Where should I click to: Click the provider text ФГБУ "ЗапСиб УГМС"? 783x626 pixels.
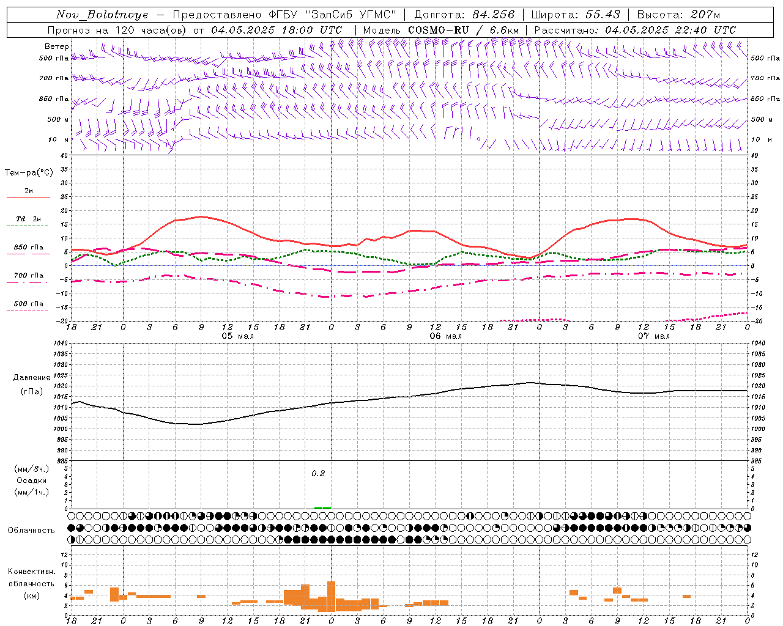click(x=332, y=15)
